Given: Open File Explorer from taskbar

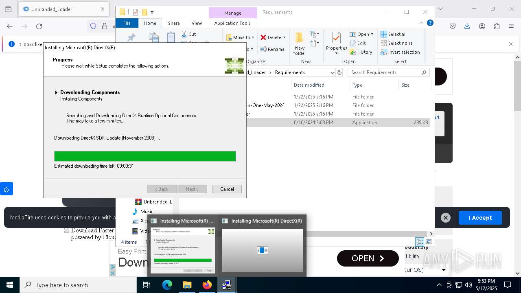Looking at the screenshot, I should pos(187,285).
